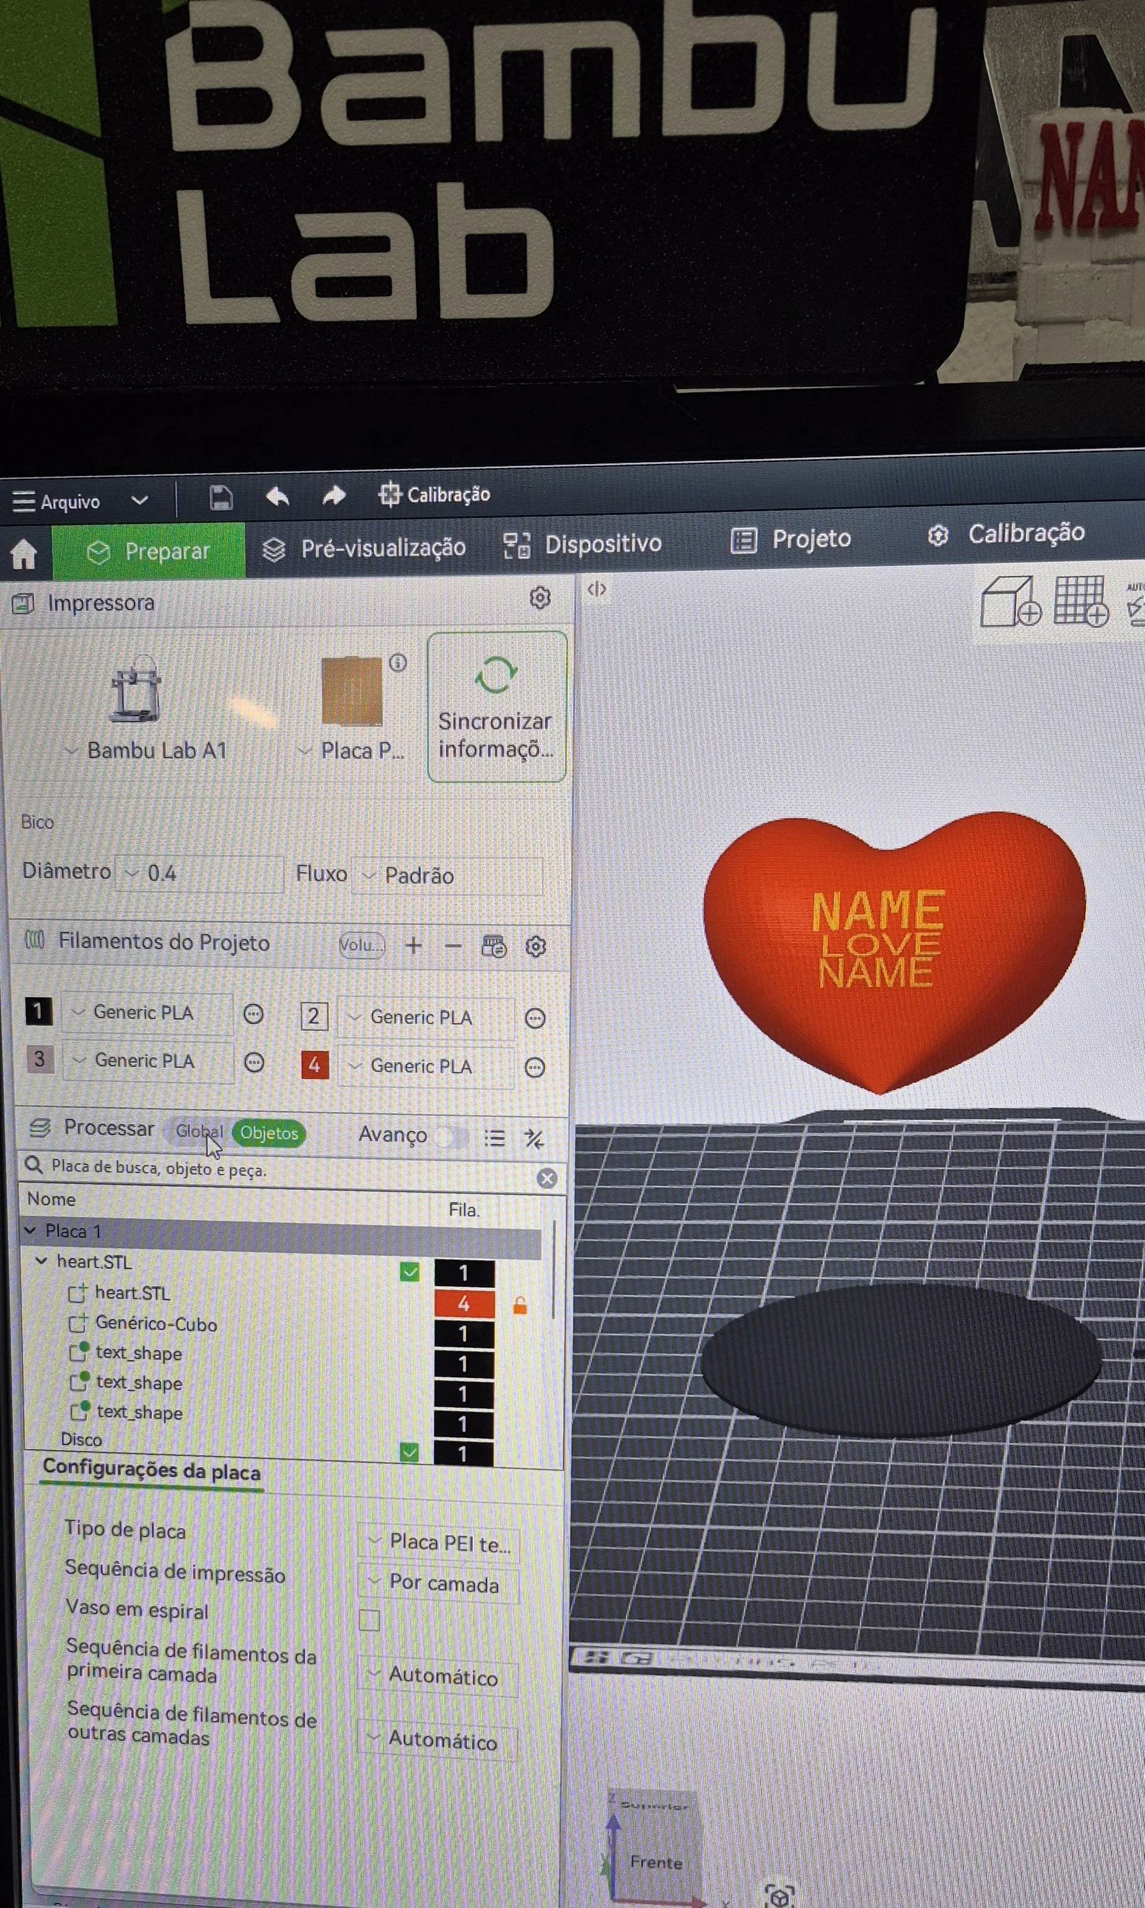Click the orange lock icon

tap(520, 1305)
